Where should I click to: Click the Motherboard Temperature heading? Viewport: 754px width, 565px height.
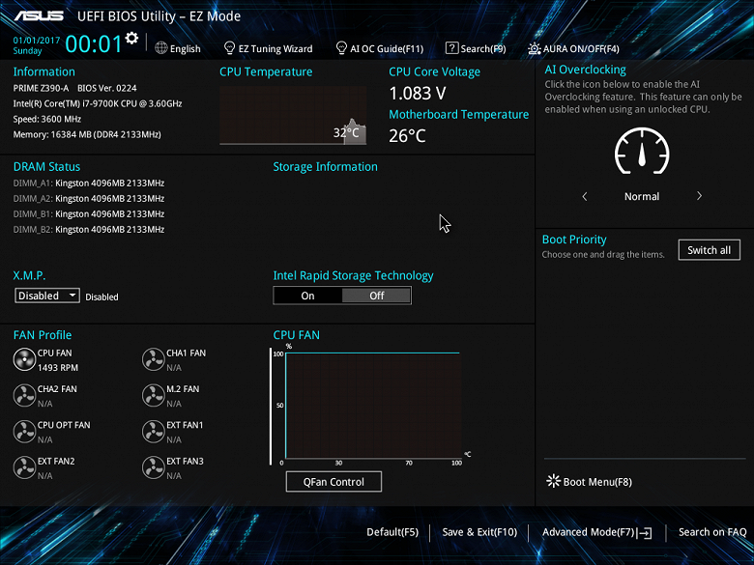pyautogui.click(x=459, y=114)
